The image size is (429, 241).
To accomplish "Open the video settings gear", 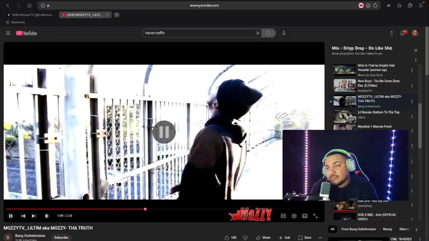I will [x=294, y=216].
